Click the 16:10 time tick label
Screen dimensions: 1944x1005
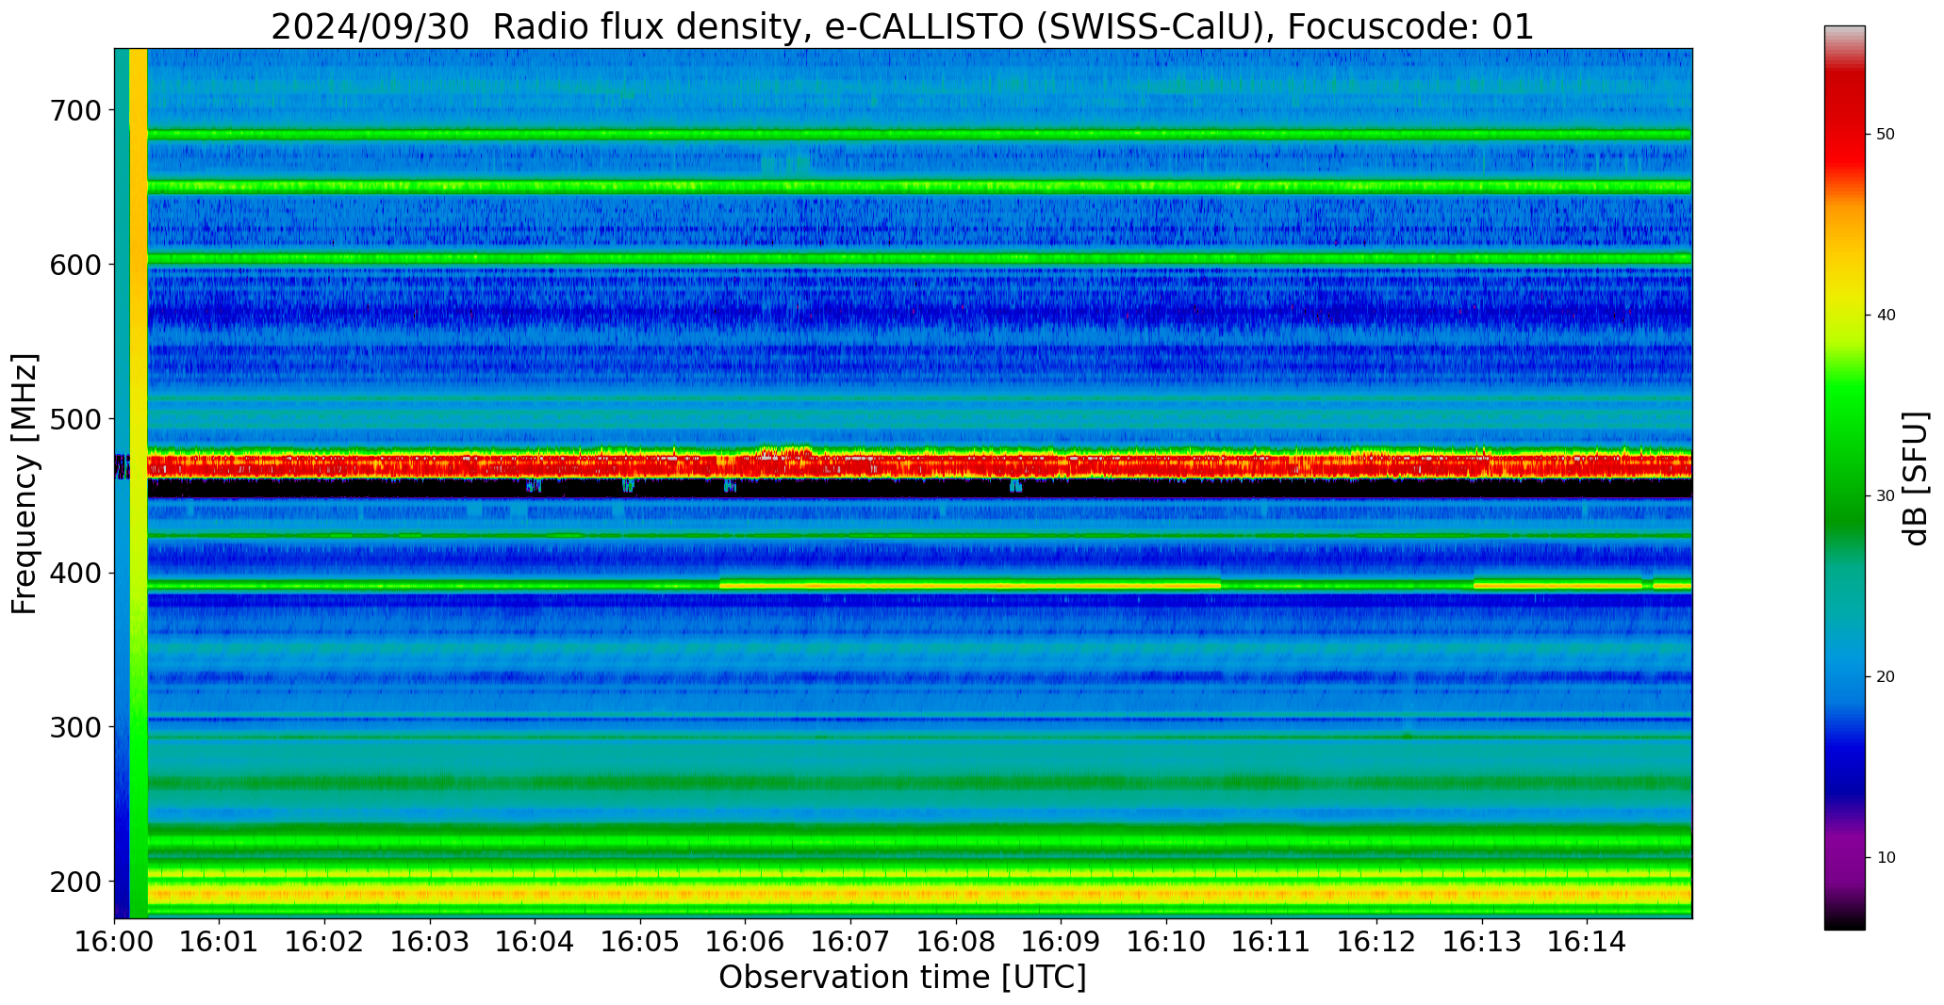click(1166, 941)
